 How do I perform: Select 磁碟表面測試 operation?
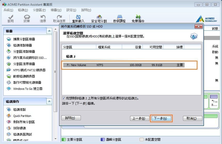(22, 134)
